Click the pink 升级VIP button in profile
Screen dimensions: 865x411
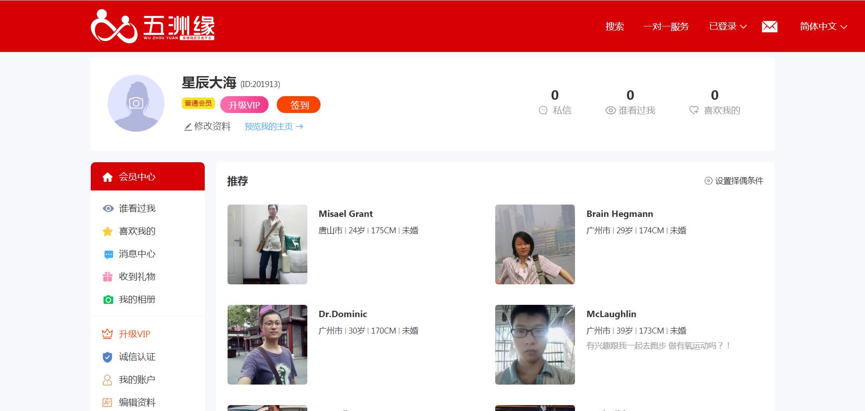244,105
